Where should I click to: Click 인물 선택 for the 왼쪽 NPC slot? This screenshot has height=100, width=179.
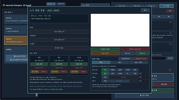click(x=39, y=64)
